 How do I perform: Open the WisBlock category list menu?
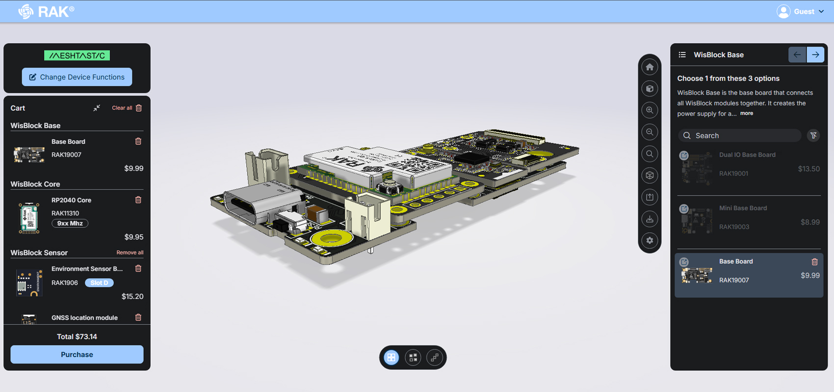click(x=682, y=55)
